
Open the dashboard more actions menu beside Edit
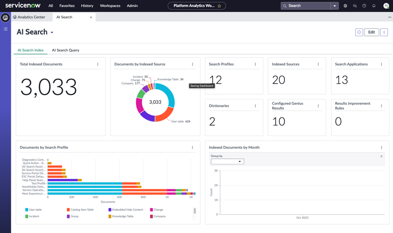tap(384, 32)
